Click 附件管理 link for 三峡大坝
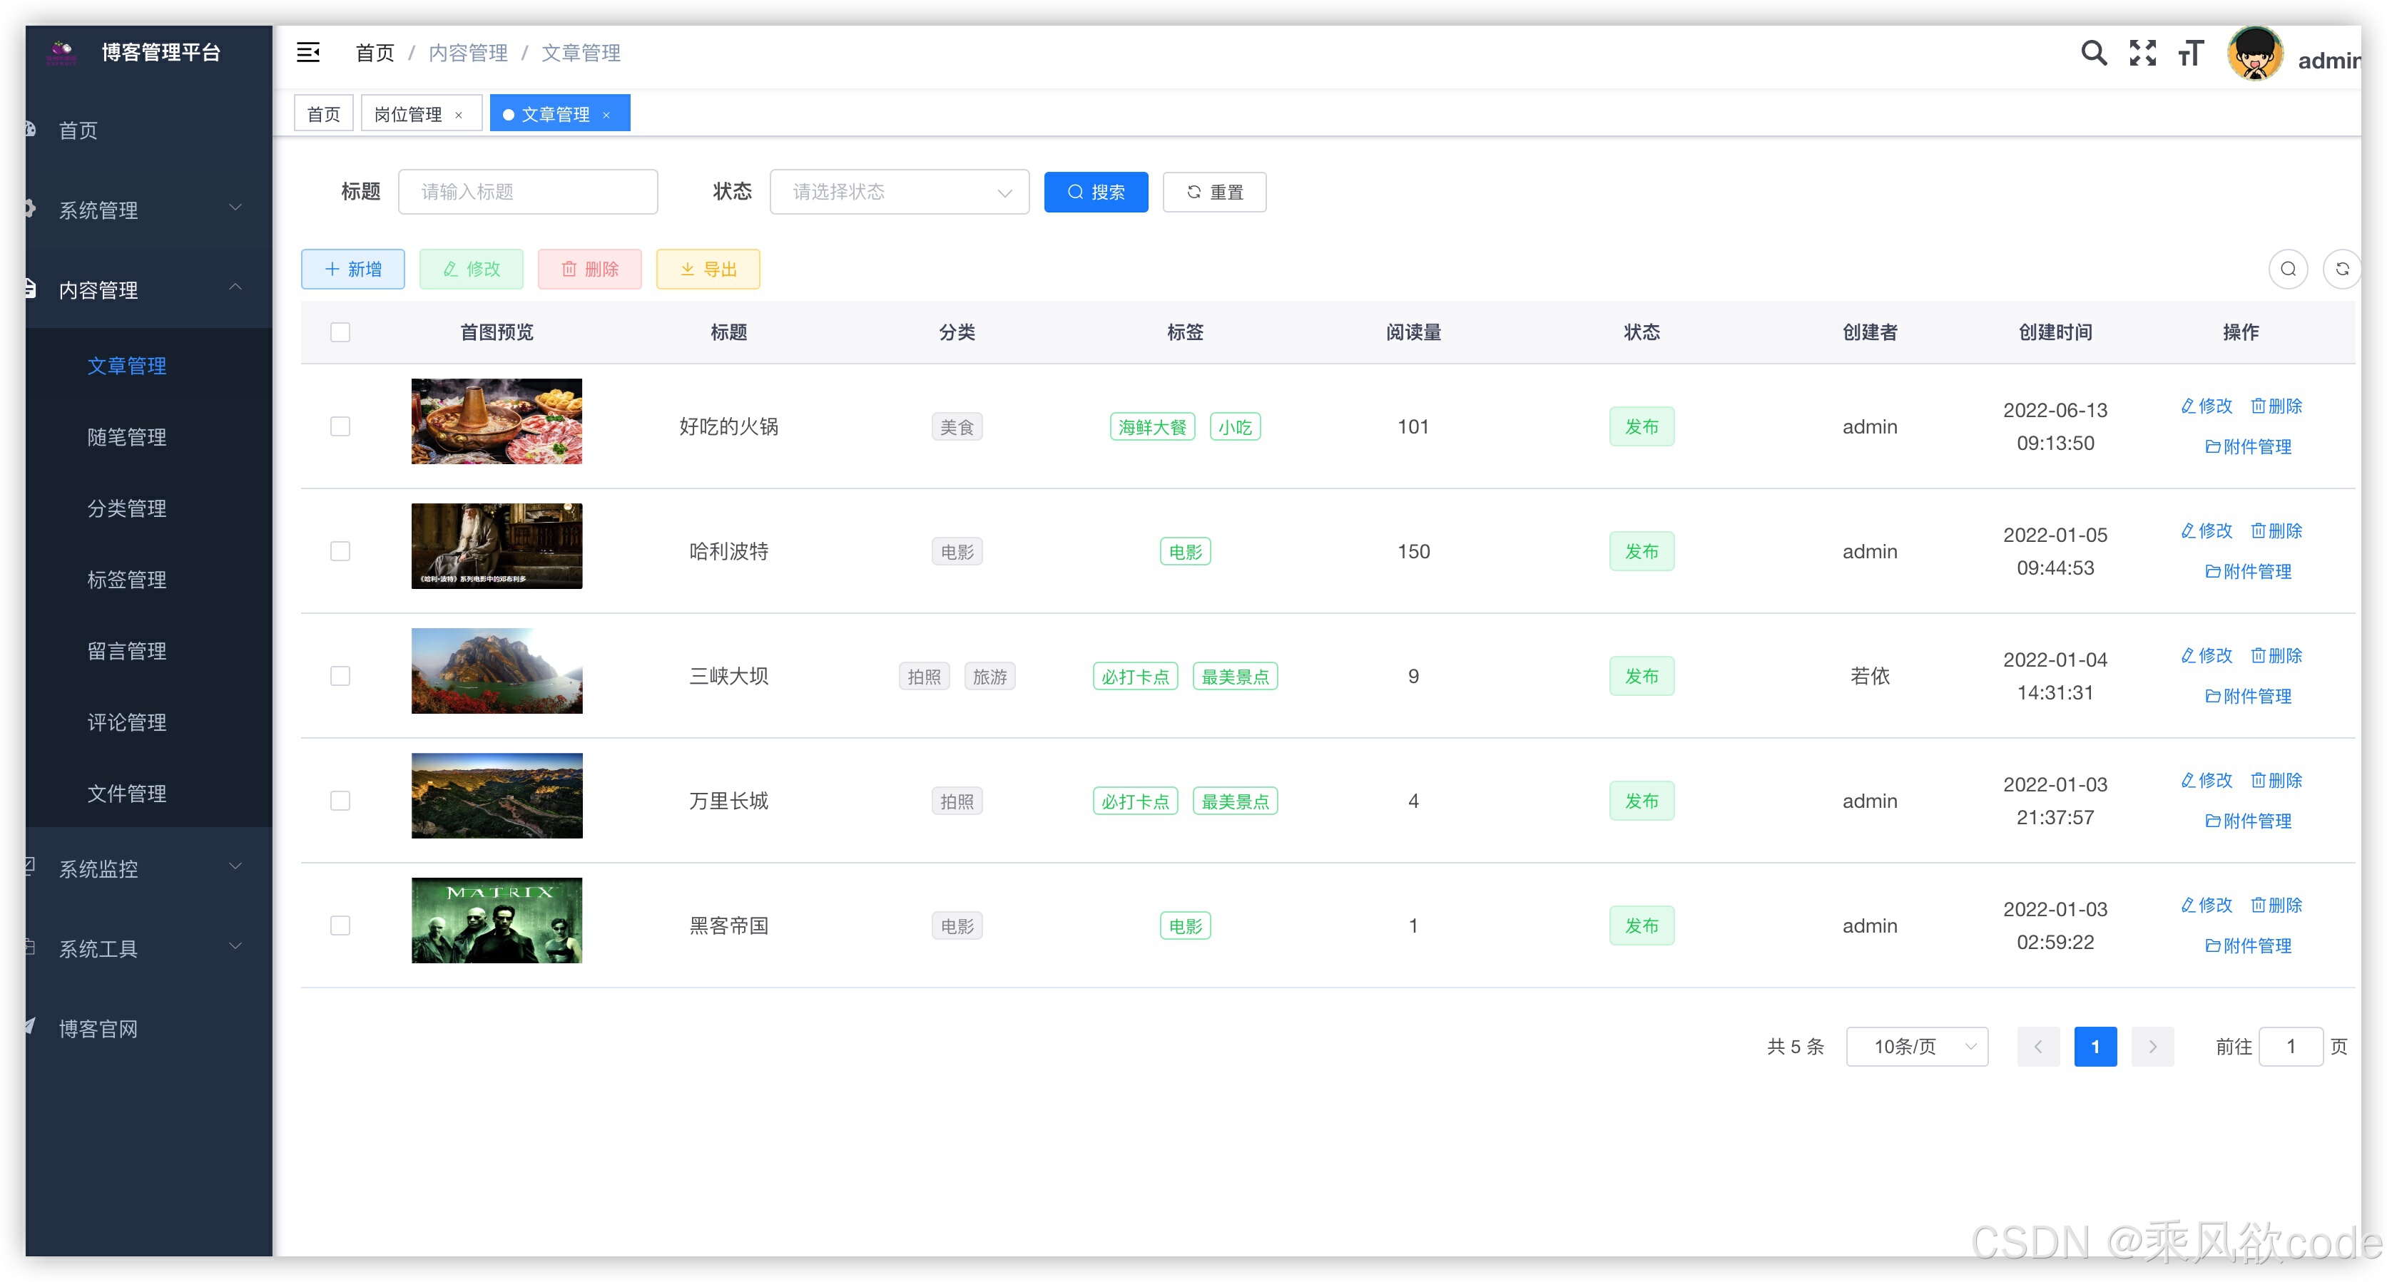The height and width of the screenshot is (1282, 2387). coord(2248,697)
